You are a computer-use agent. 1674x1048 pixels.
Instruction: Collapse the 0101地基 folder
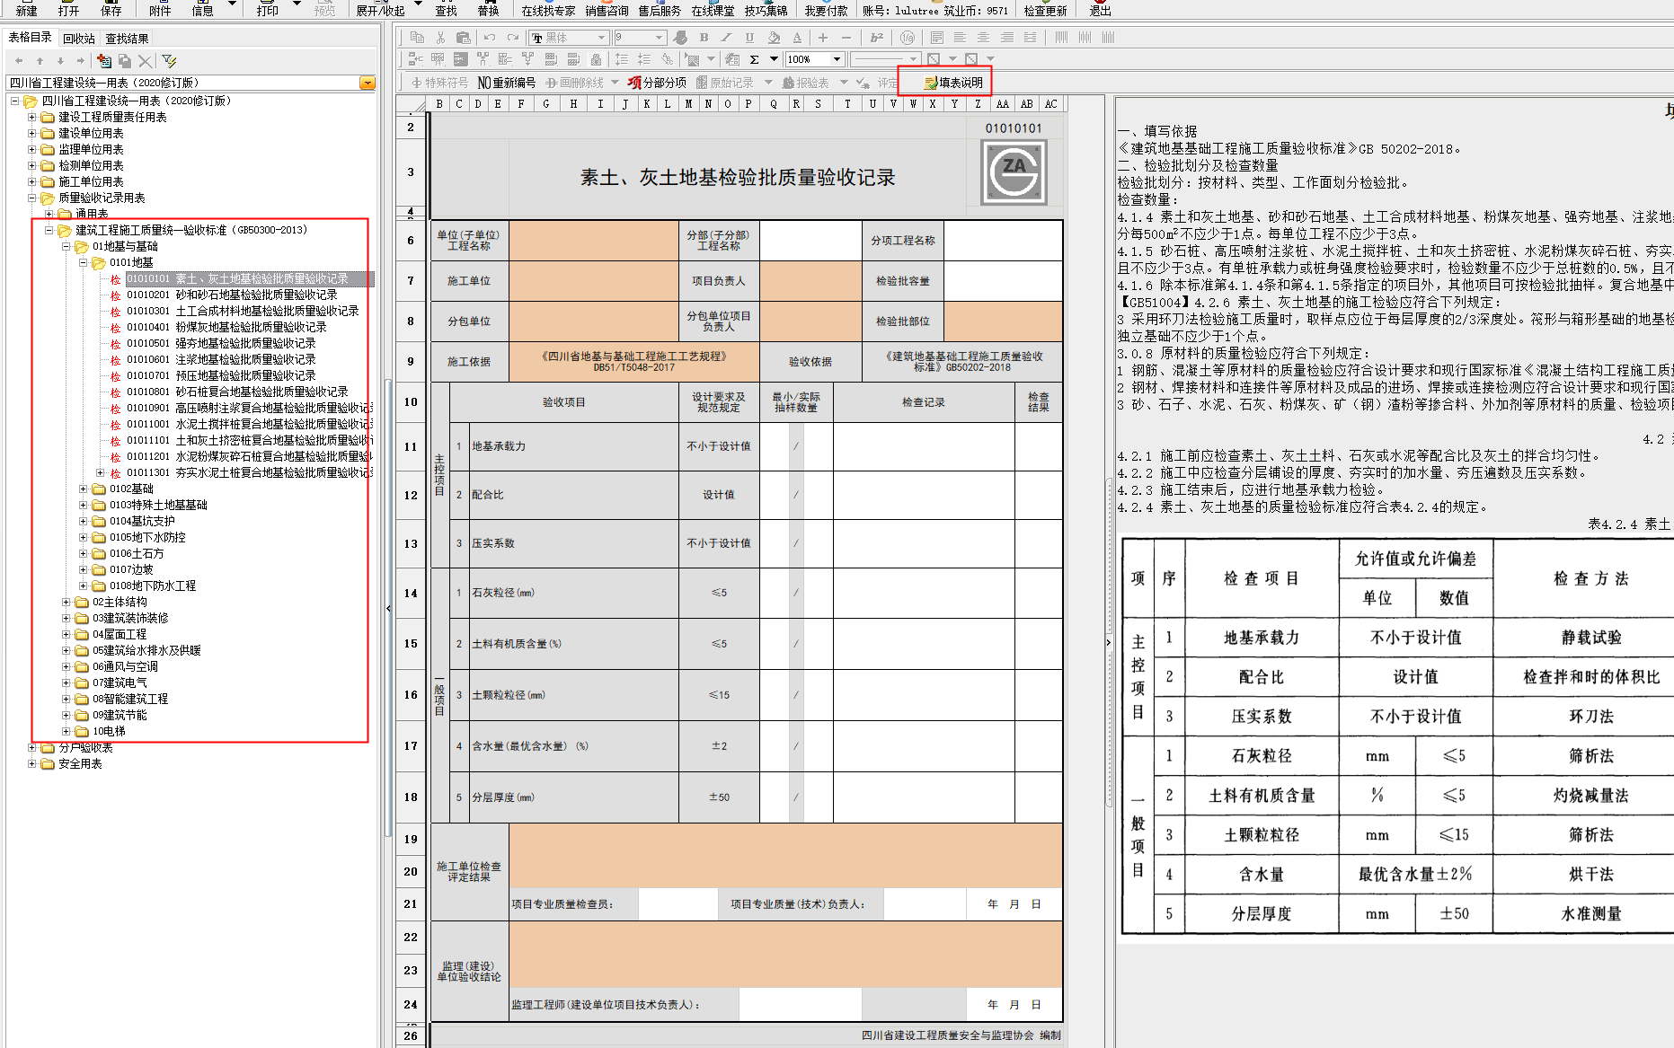tap(83, 263)
